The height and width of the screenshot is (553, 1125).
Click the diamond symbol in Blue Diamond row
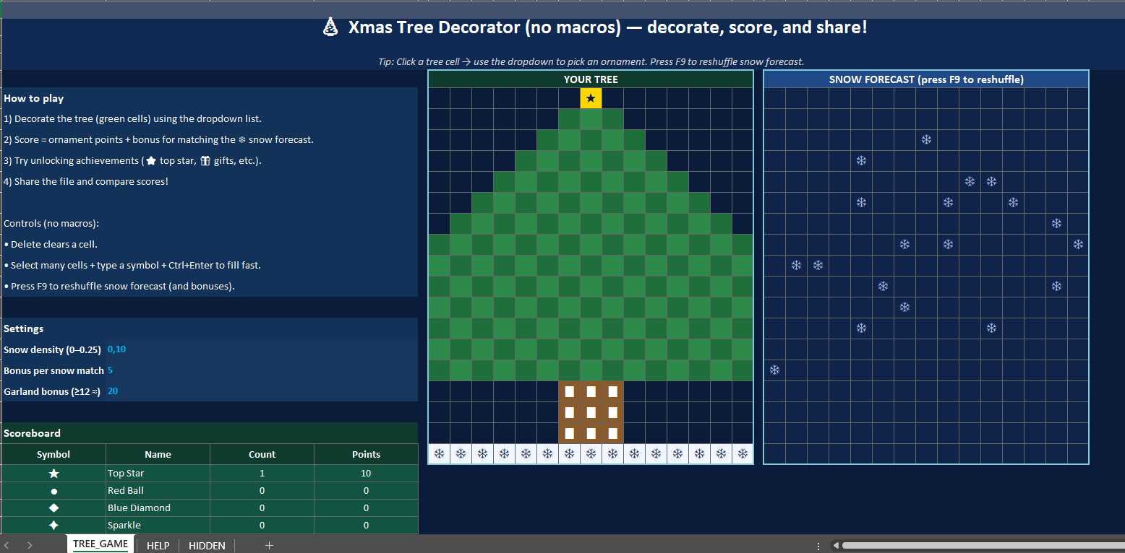tap(54, 508)
